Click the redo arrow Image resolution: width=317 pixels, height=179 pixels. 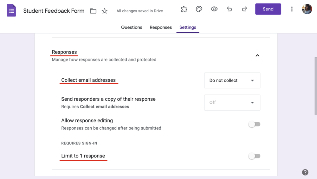[244, 9]
